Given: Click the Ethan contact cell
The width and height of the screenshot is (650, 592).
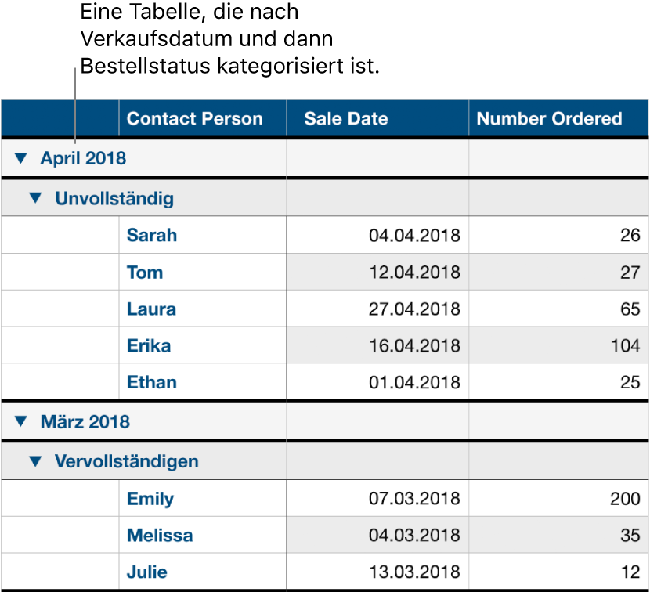Looking at the screenshot, I should coord(152,383).
